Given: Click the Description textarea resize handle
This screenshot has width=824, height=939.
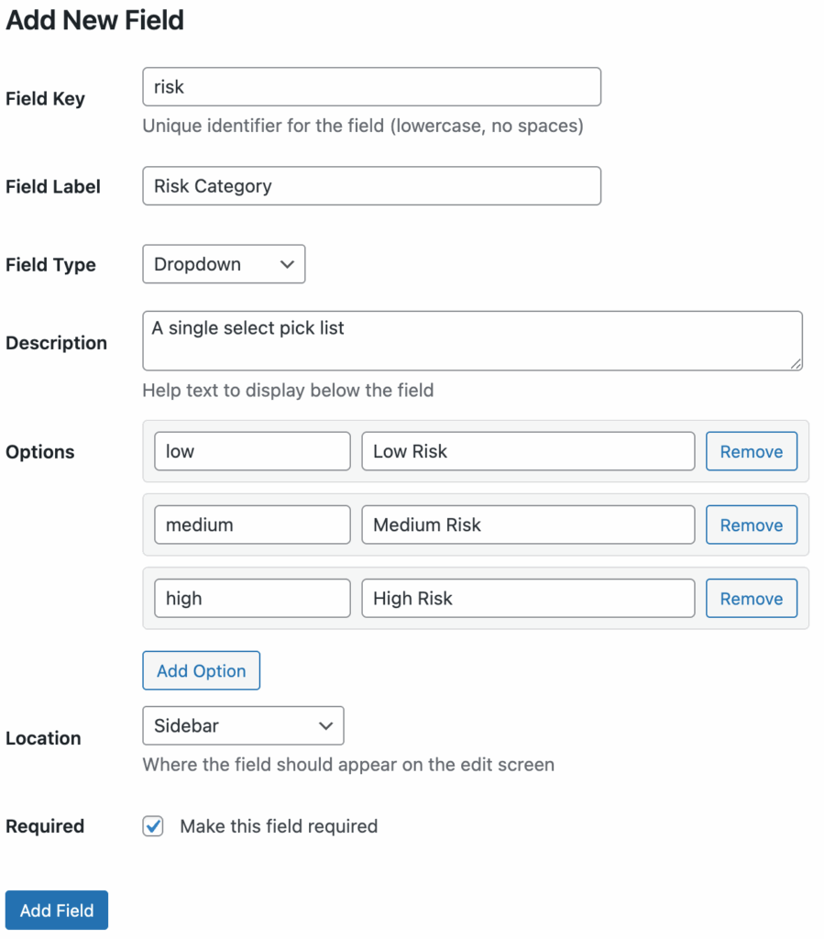Looking at the screenshot, I should (796, 363).
